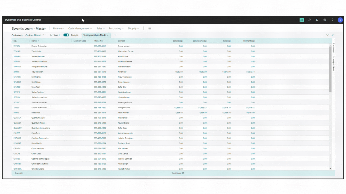Select the Optima Technologies name cell

(40, 159)
